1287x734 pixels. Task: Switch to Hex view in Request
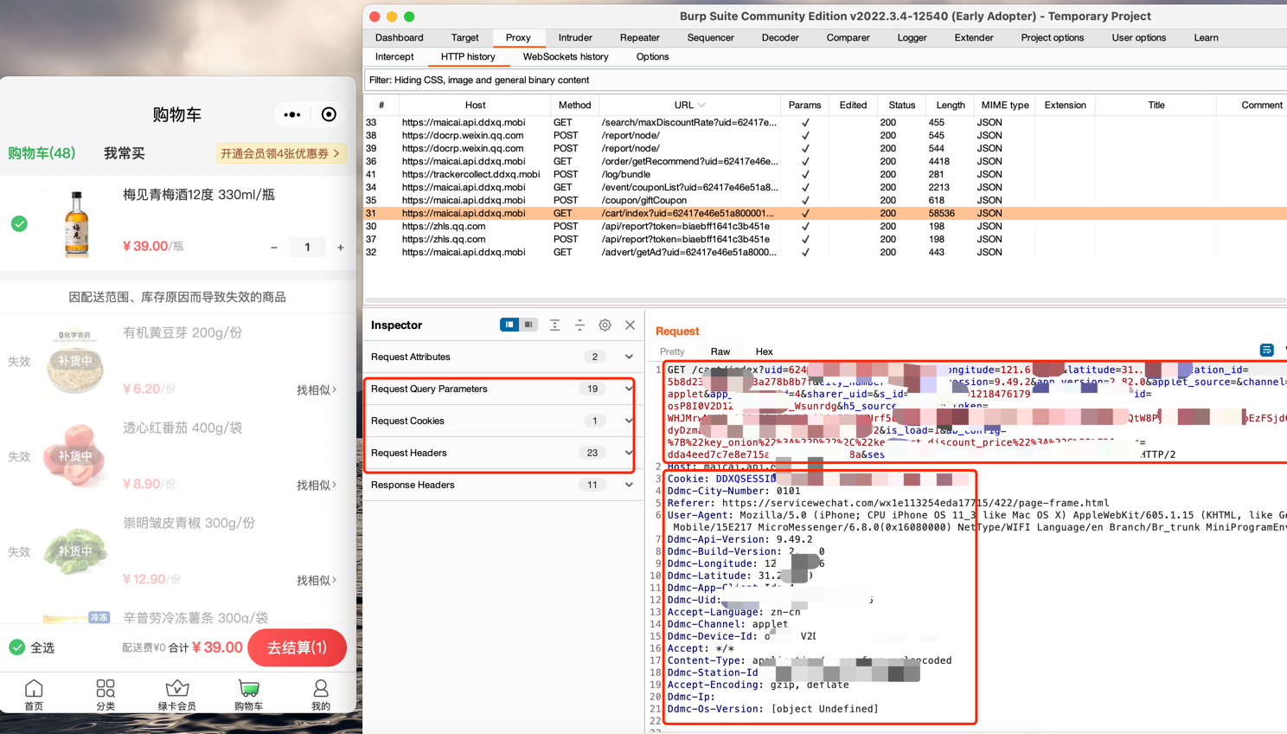click(x=764, y=351)
